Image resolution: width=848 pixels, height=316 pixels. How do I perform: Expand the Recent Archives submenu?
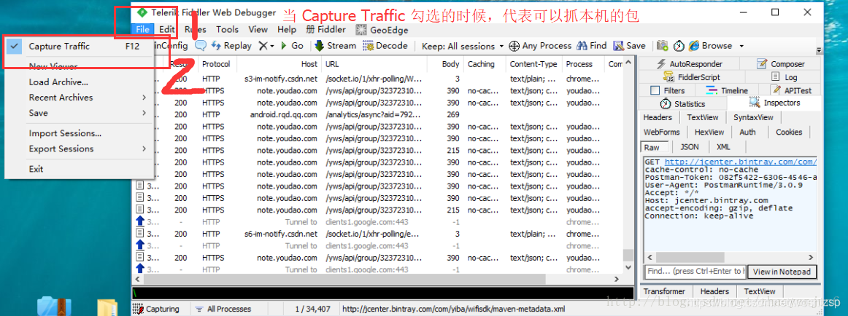coord(80,98)
